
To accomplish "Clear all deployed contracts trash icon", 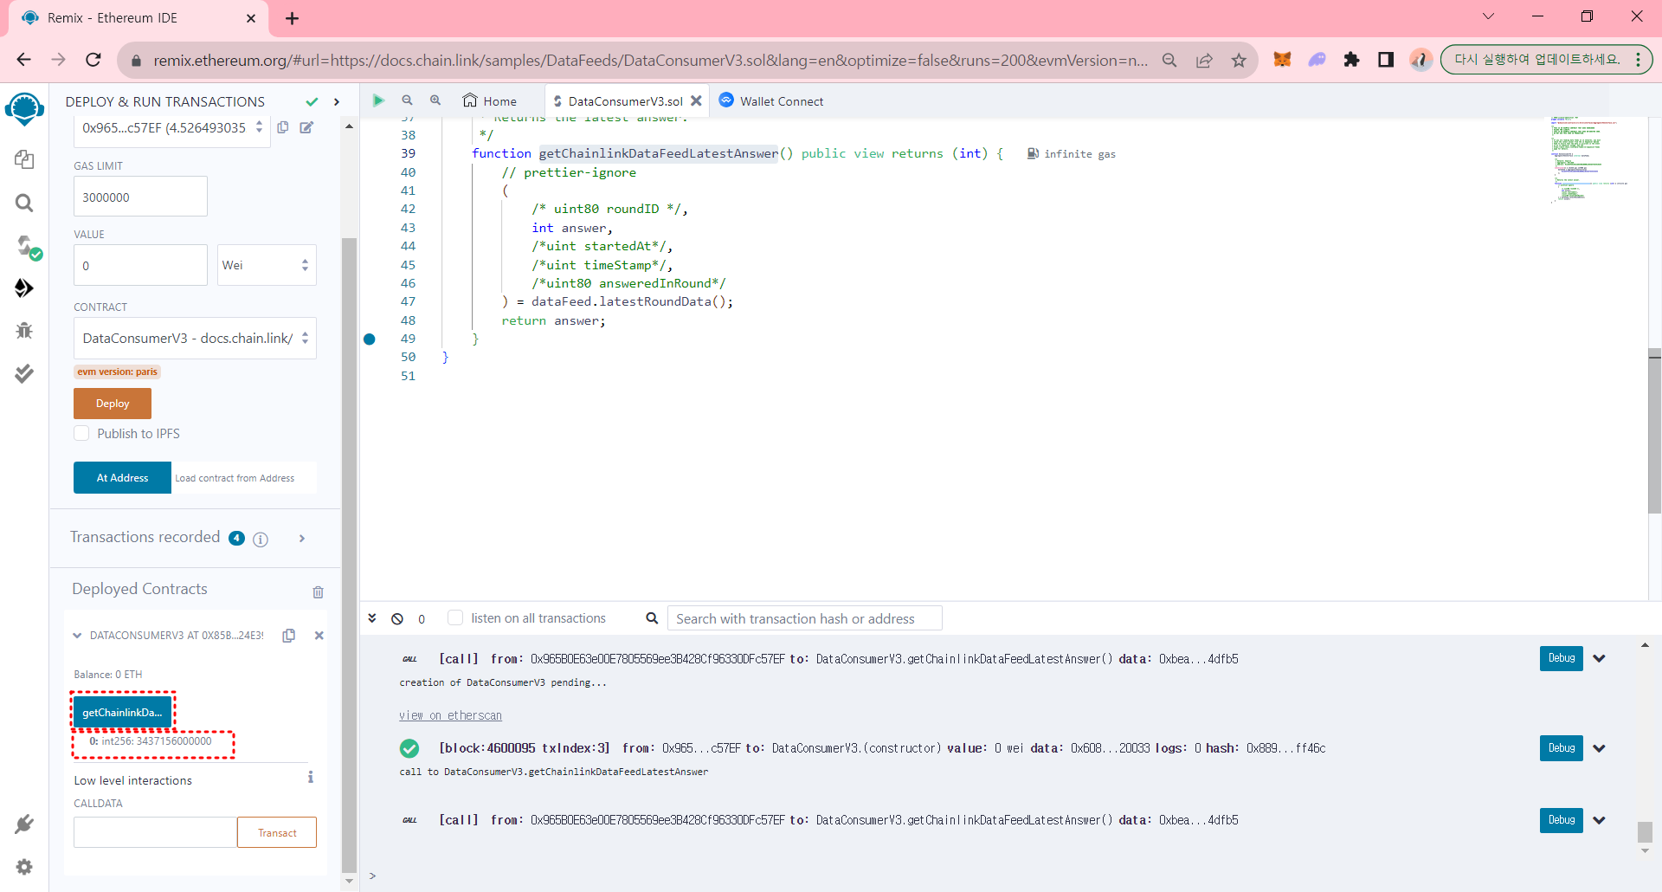I will point(318,592).
